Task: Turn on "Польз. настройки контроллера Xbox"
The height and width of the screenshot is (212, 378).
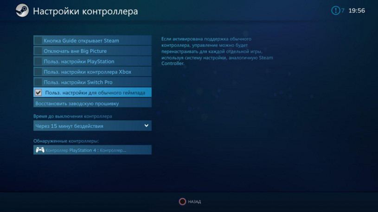Action: (38, 72)
